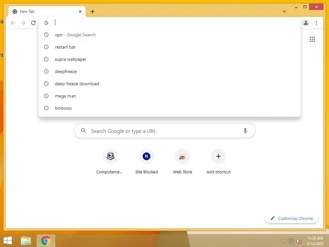Choose the binbows suggestion

point(170,108)
